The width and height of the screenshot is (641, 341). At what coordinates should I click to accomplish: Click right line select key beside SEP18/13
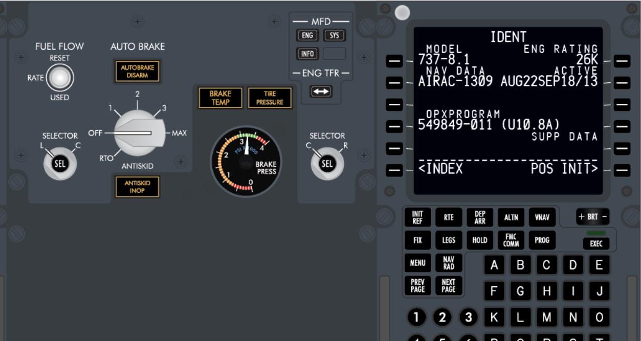[x=622, y=82]
